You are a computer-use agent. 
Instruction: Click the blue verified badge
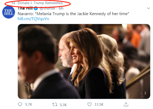pos(36,8)
